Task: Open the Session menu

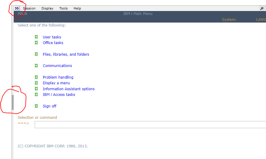Action: (29, 8)
